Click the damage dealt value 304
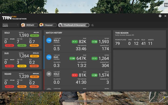Viewport: 168px width, 105px height. [105, 66]
